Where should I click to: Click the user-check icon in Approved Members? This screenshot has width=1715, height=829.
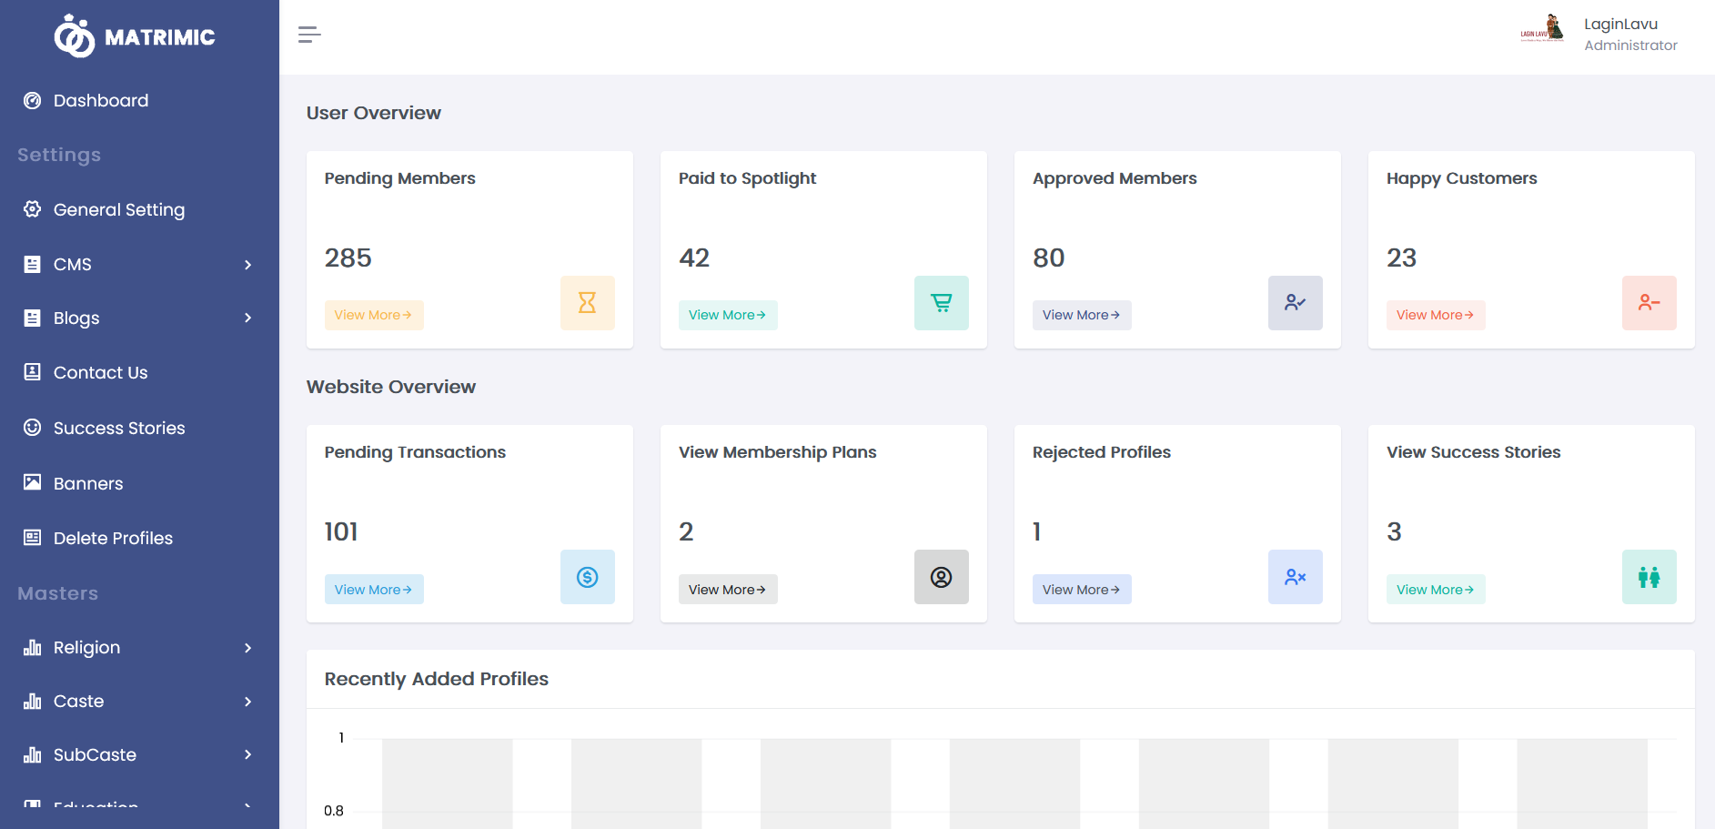click(x=1295, y=303)
